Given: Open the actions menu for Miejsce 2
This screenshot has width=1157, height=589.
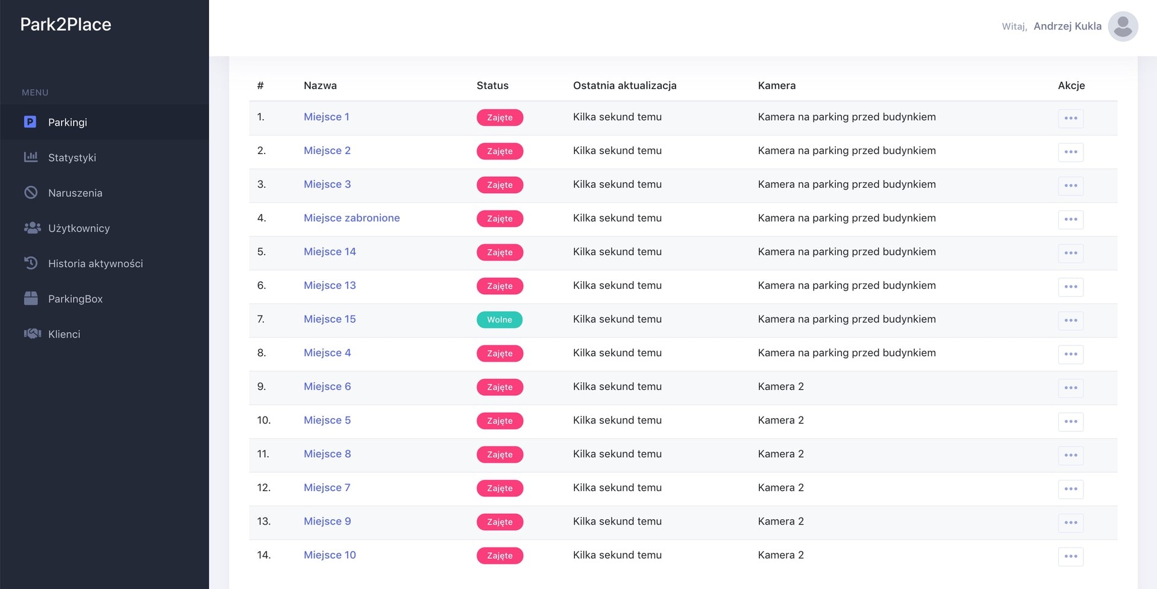Looking at the screenshot, I should [x=1071, y=152].
